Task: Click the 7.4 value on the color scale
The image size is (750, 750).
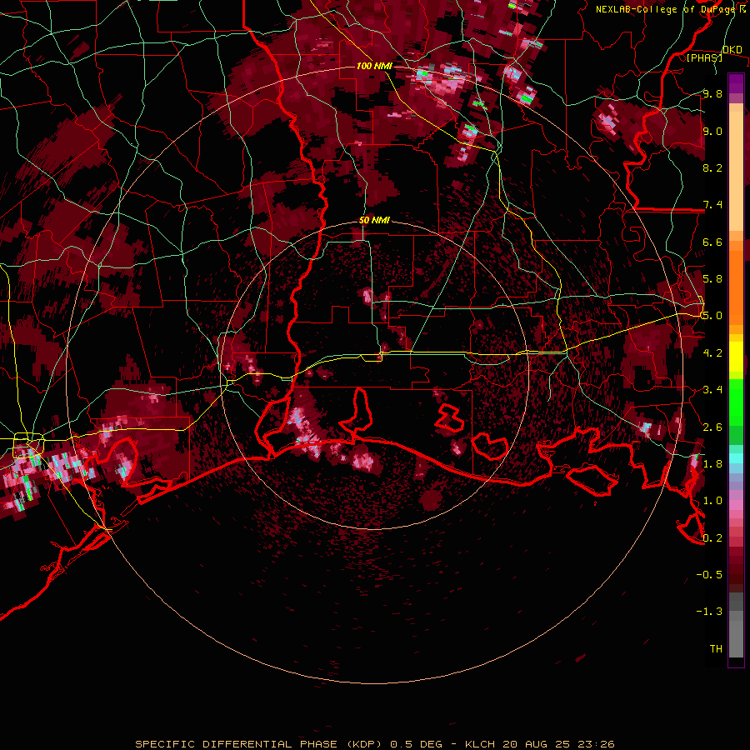Action: point(712,205)
